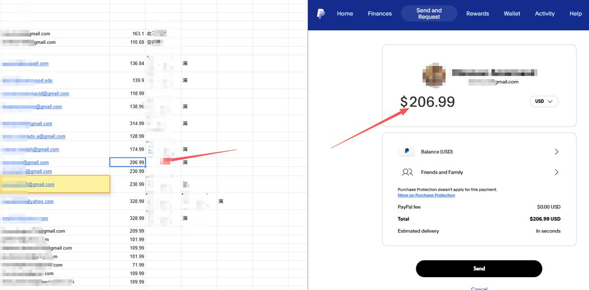Image resolution: width=589 pixels, height=290 pixels.
Task: Select the spreadsheet cell containing 138.99
Action: pyautogui.click(x=128, y=106)
